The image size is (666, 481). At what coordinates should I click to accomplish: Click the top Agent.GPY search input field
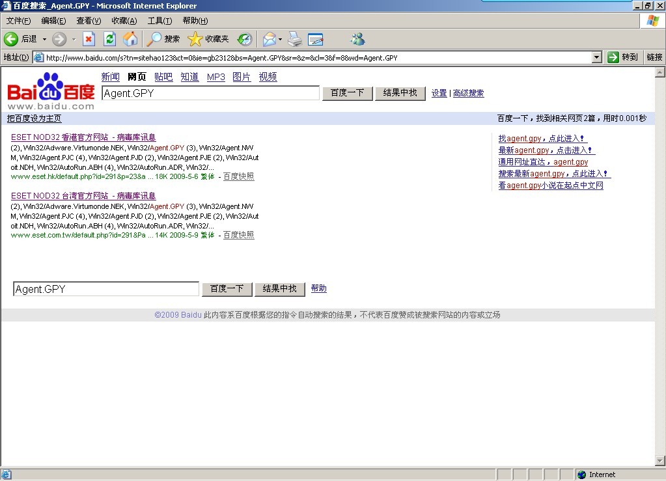click(210, 93)
